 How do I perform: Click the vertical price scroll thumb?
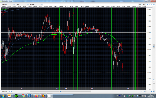(x=154, y=46)
